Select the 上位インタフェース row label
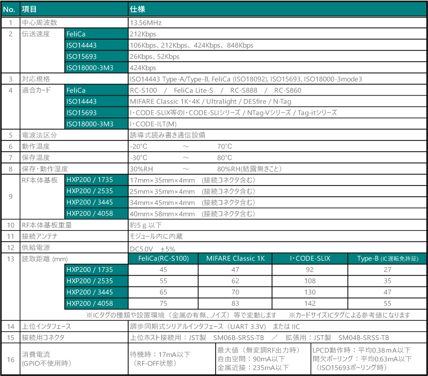The image size is (428, 376). 46,326
